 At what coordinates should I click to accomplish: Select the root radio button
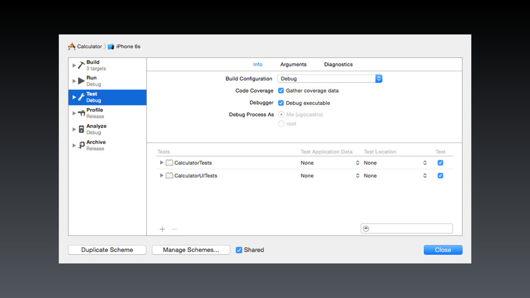[x=281, y=124]
